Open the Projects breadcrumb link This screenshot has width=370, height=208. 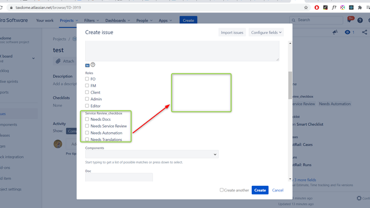coord(59,39)
